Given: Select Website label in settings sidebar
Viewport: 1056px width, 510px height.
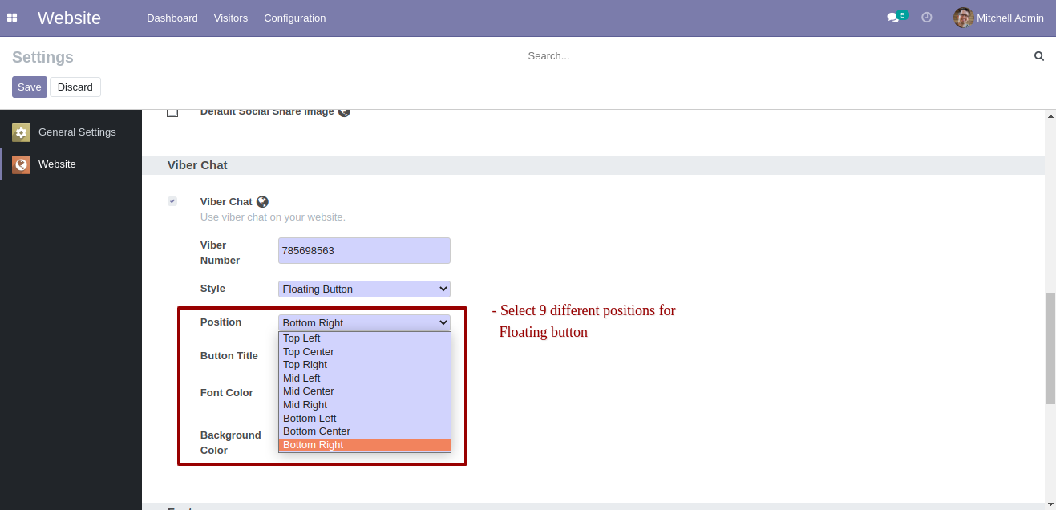Looking at the screenshot, I should pos(57,164).
